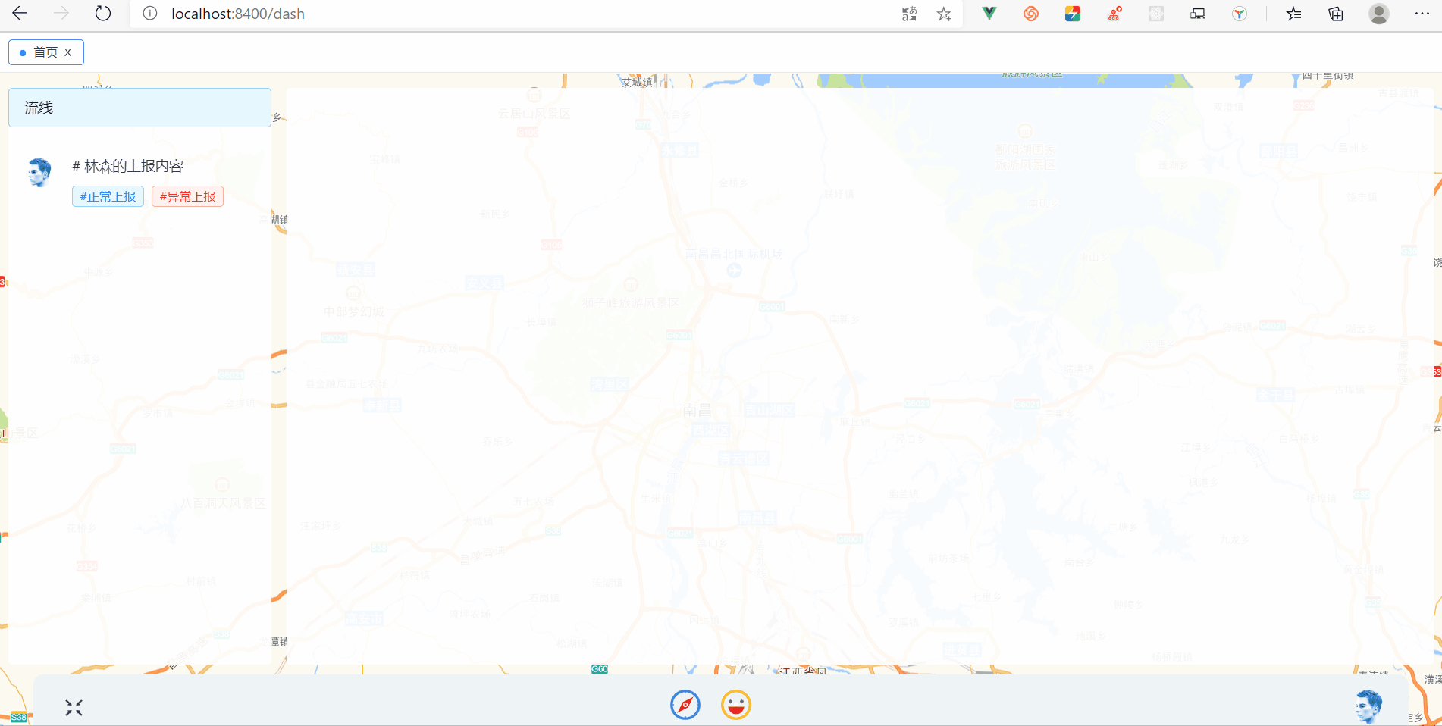Viewport: 1442px width, 726px height.
Task: Select the #异常上报 tag
Action: click(187, 196)
